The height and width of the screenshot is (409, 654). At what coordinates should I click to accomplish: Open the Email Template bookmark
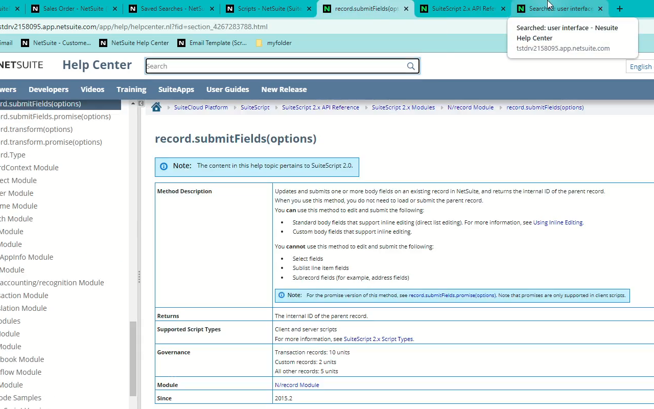[x=212, y=43]
